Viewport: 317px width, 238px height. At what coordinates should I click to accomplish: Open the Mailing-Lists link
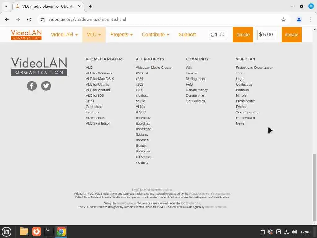[x=195, y=79]
